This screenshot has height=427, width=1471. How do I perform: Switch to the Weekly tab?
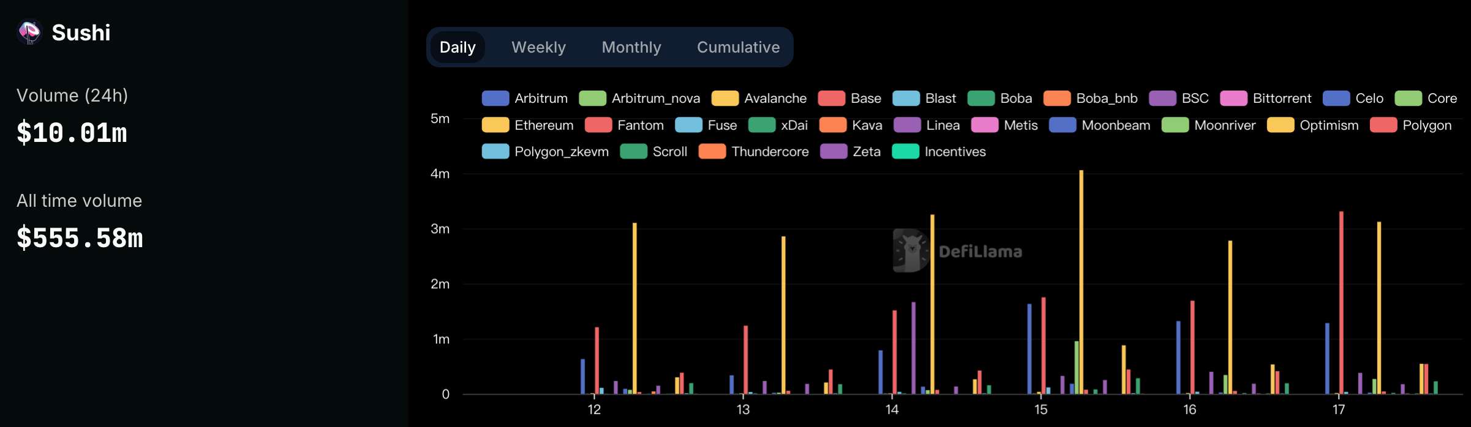pos(538,47)
